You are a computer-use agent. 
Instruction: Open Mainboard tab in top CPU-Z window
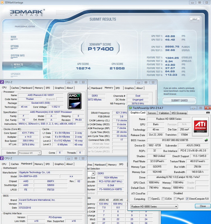pyautogui.click(x=27, y=88)
